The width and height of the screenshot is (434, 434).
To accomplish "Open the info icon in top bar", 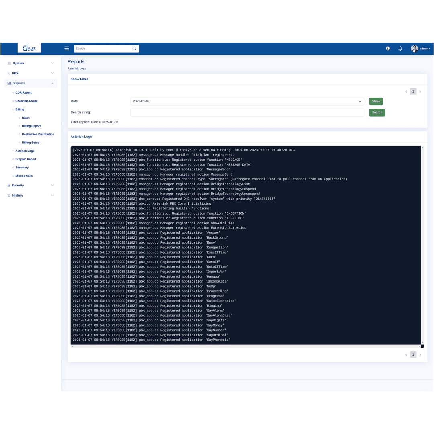I will point(387,48).
